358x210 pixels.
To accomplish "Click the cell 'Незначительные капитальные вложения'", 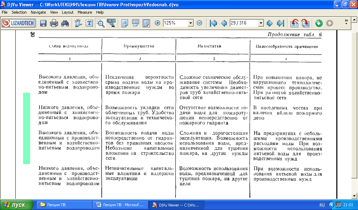I will click(x=139, y=174).
